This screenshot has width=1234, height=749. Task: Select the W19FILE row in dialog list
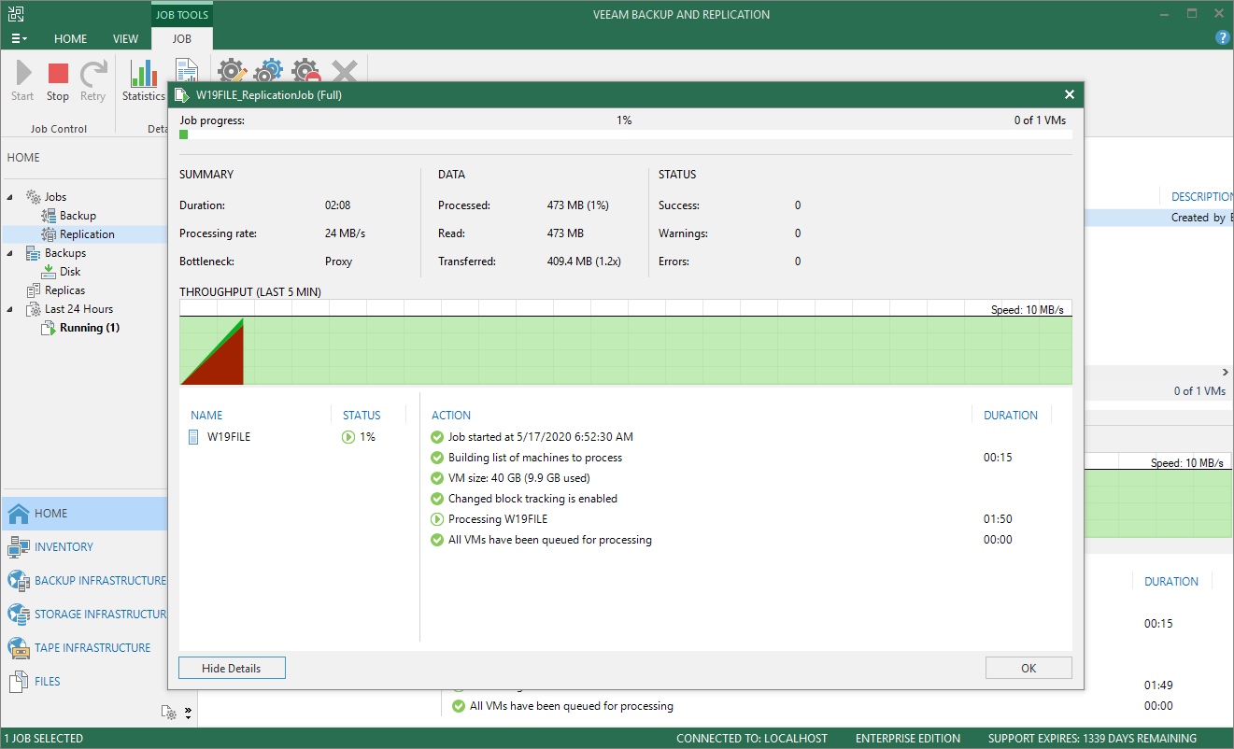(298, 436)
